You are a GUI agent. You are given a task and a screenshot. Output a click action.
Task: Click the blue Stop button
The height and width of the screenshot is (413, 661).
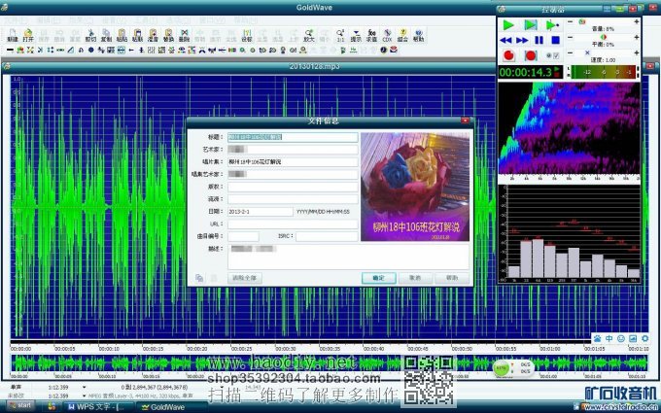tap(555, 41)
